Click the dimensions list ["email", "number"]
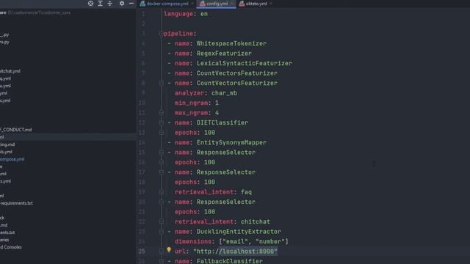Screen dimensions: 470x264 tap(253, 241)
